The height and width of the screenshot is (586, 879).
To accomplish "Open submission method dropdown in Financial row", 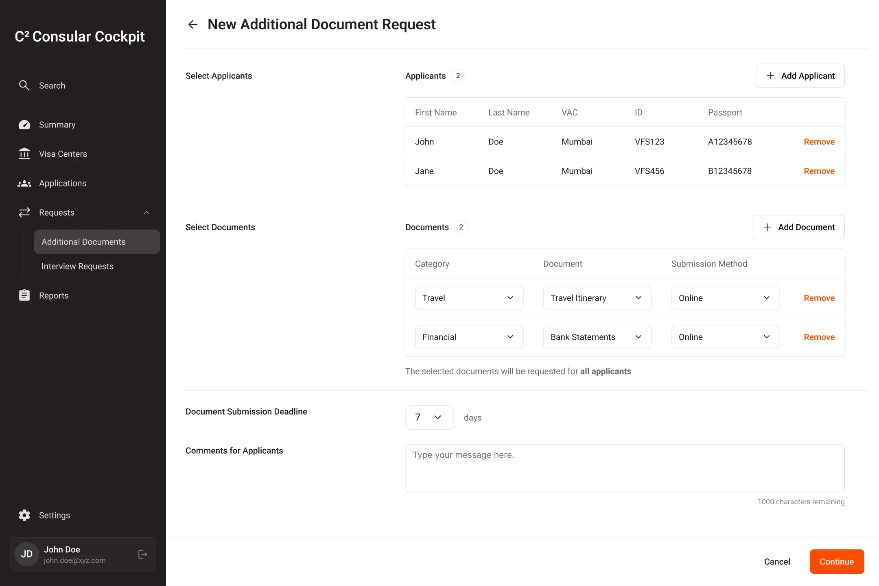I will point(726,337).
